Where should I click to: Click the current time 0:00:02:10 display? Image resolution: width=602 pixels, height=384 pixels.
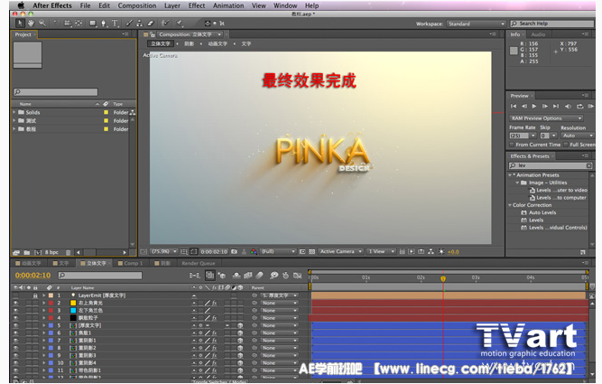pyautogui.click(x=32, y=276)
